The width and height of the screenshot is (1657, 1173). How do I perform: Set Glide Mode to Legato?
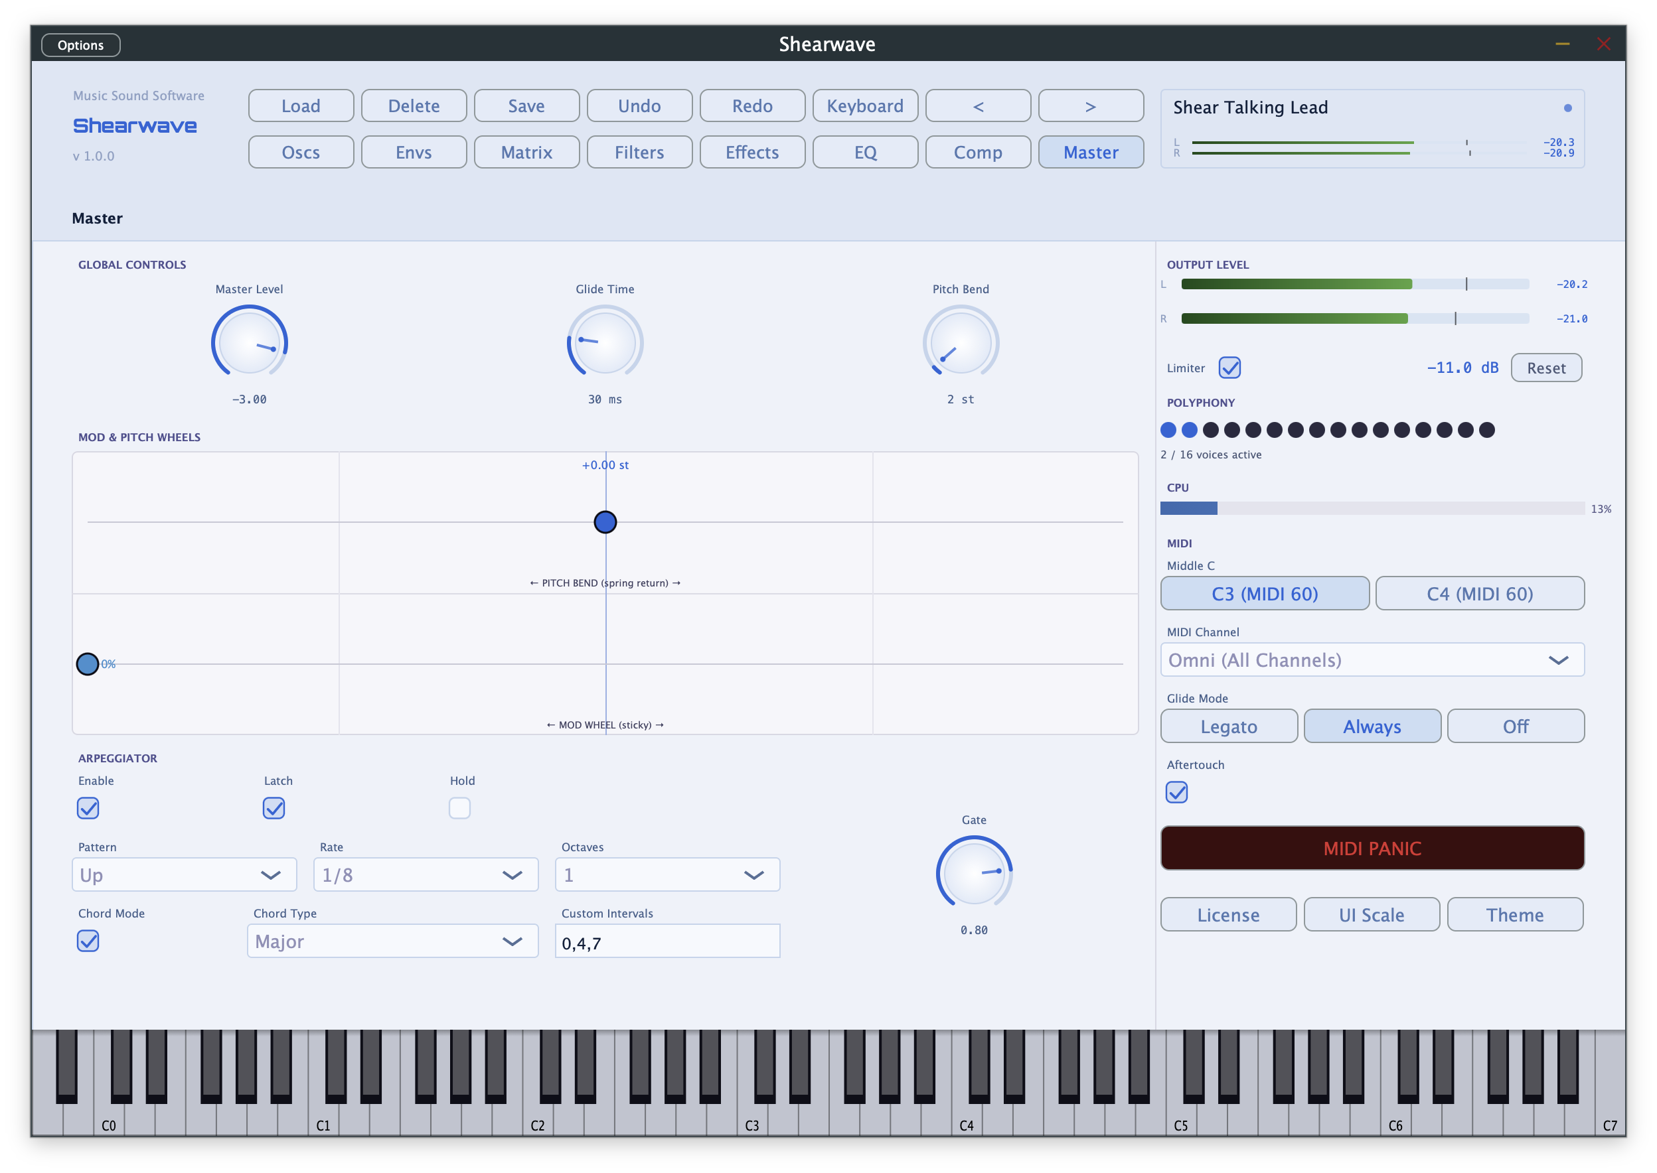click(1229, 726)
